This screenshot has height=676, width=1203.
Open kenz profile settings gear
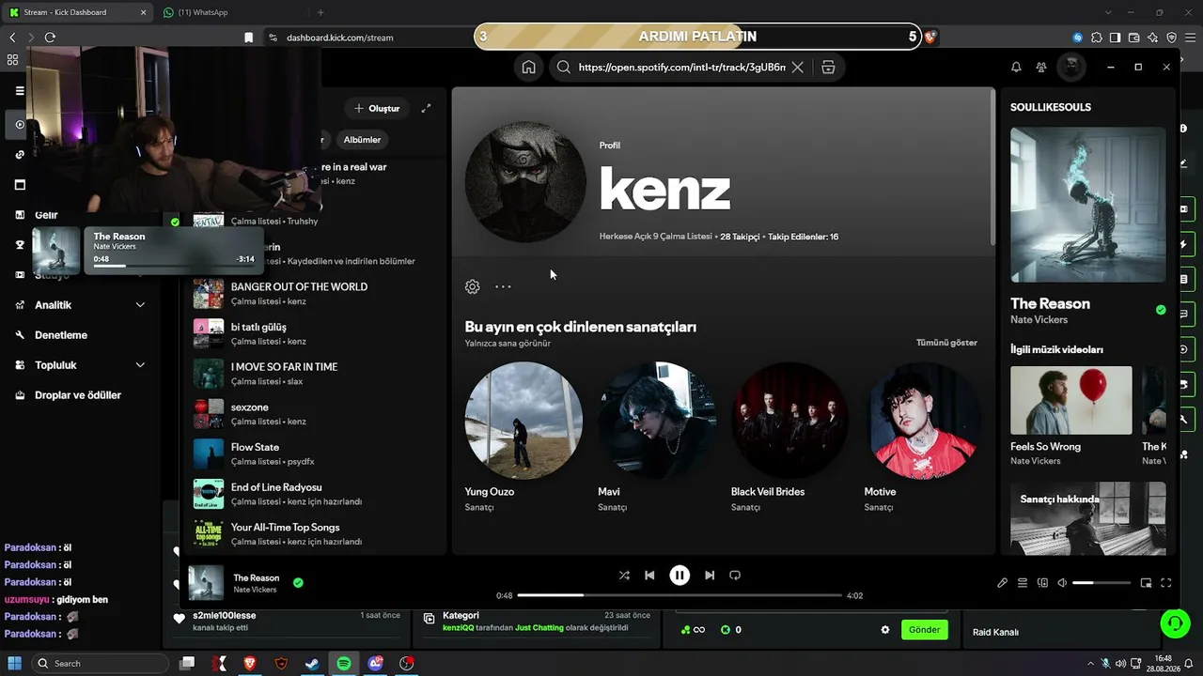click(473, 286)
